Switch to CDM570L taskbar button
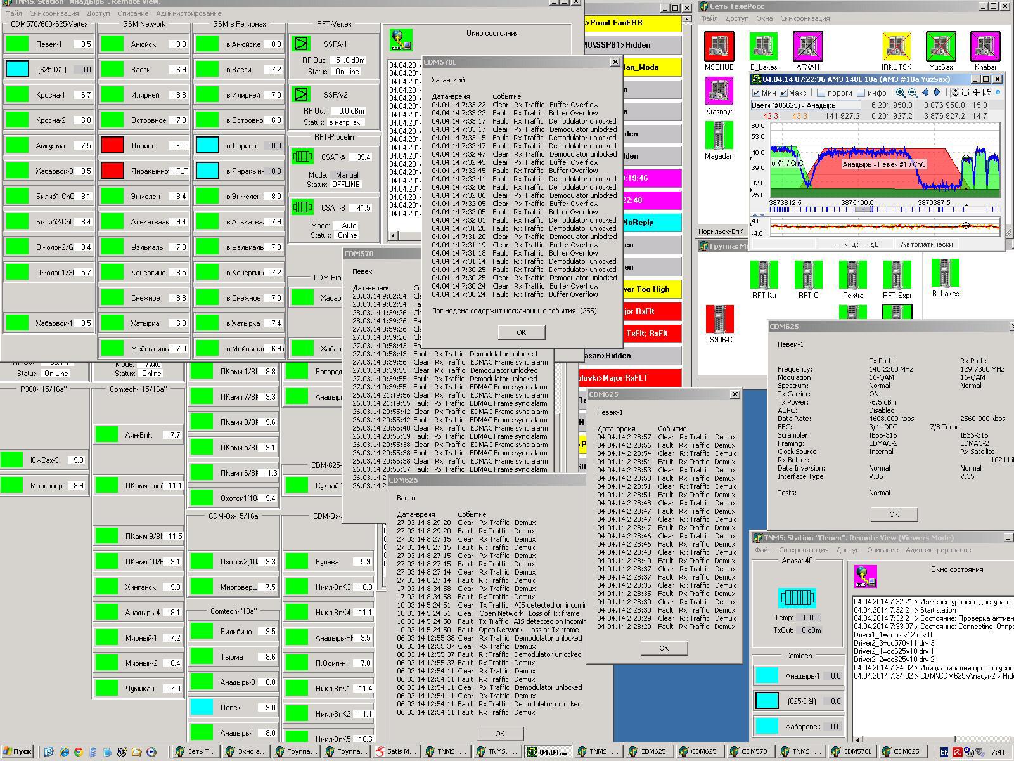The height and width of the screenshot is (761, 1014). pos(852,751)
